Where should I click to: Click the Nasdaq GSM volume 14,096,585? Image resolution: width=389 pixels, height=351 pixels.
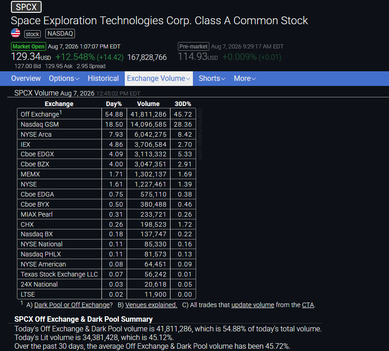coord(149,124)
